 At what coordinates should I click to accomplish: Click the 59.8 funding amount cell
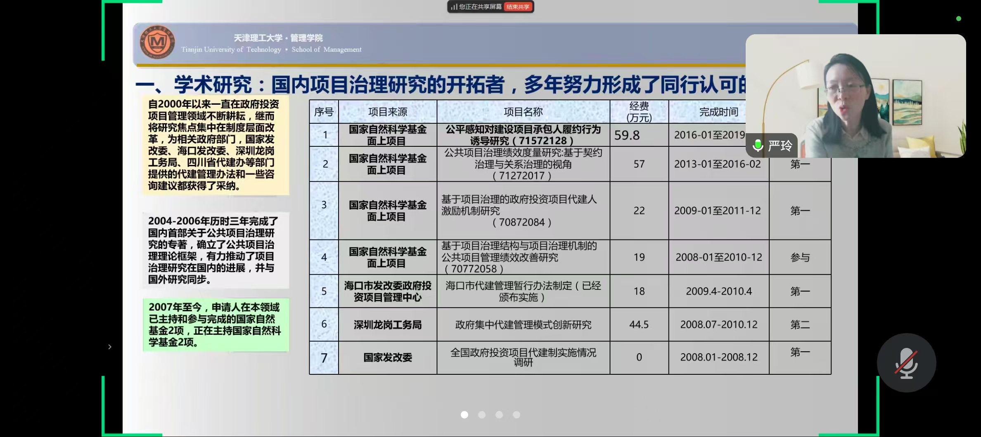coord(639,135)
